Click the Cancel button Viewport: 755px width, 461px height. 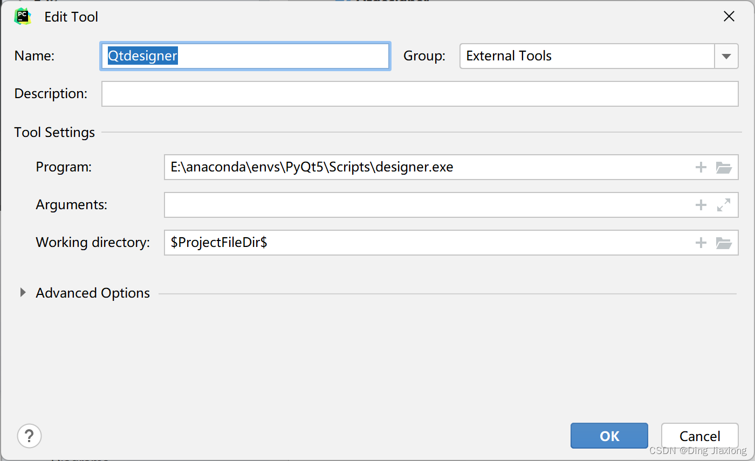coord(699,436)
